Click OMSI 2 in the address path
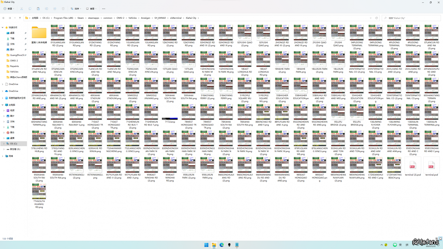The width and height of the screenshot is (443, 249). 121,18
